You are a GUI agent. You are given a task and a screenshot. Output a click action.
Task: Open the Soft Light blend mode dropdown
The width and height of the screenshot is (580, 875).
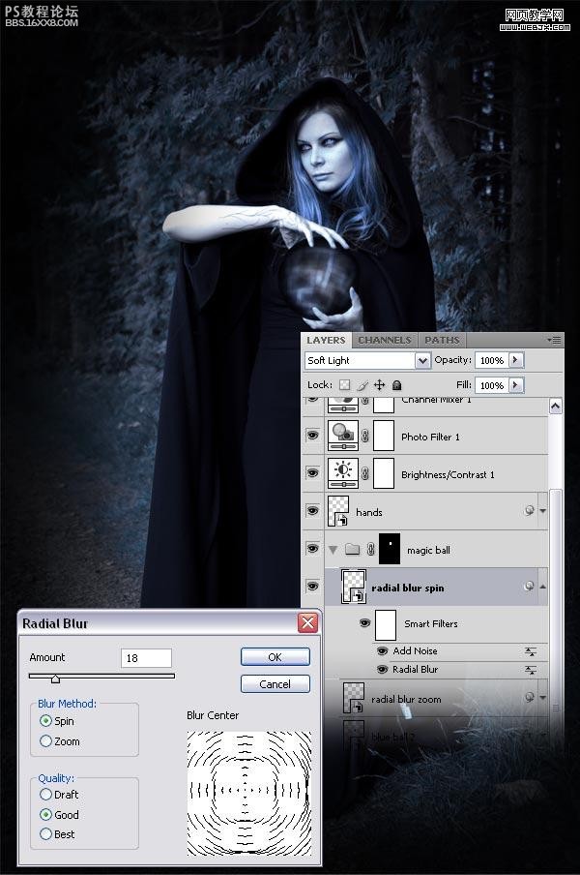(422, 360)
